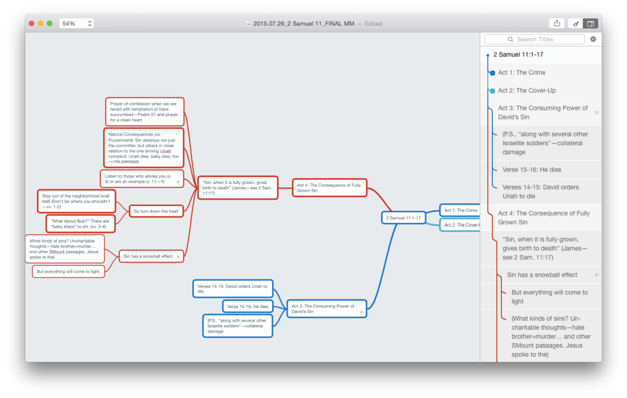Click the note icon on the red 'Sin, when it is fully grown' node
The width and height of the screenshot is (627, 398).
pos(273,195)
